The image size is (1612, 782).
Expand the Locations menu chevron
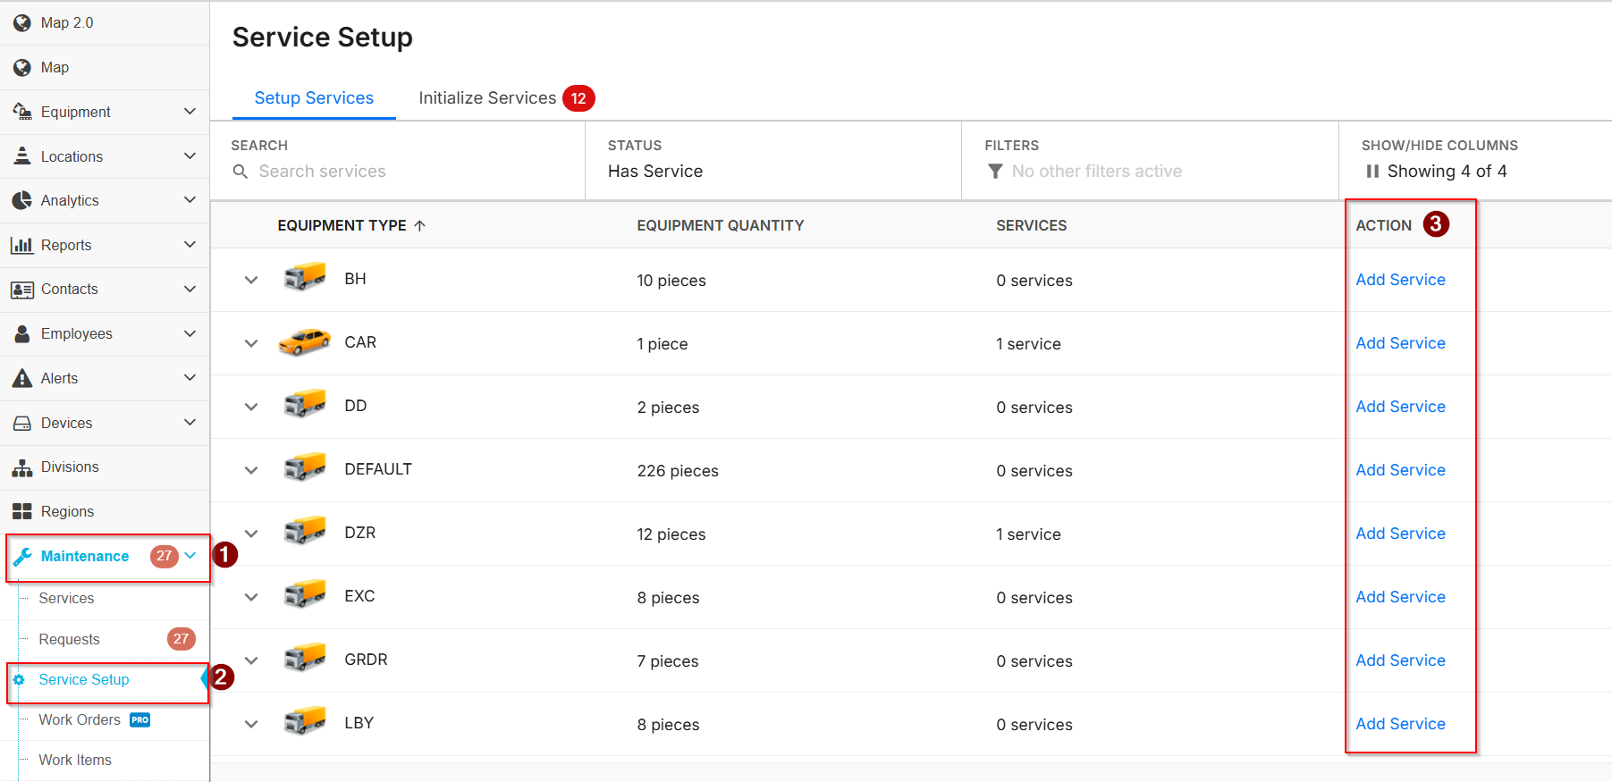coord(190,156)
